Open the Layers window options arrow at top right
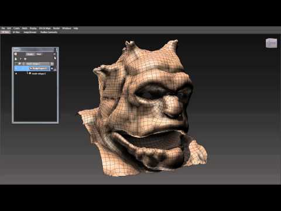The width and height of the screenshot is (281, 211). [x=57, y=49]
